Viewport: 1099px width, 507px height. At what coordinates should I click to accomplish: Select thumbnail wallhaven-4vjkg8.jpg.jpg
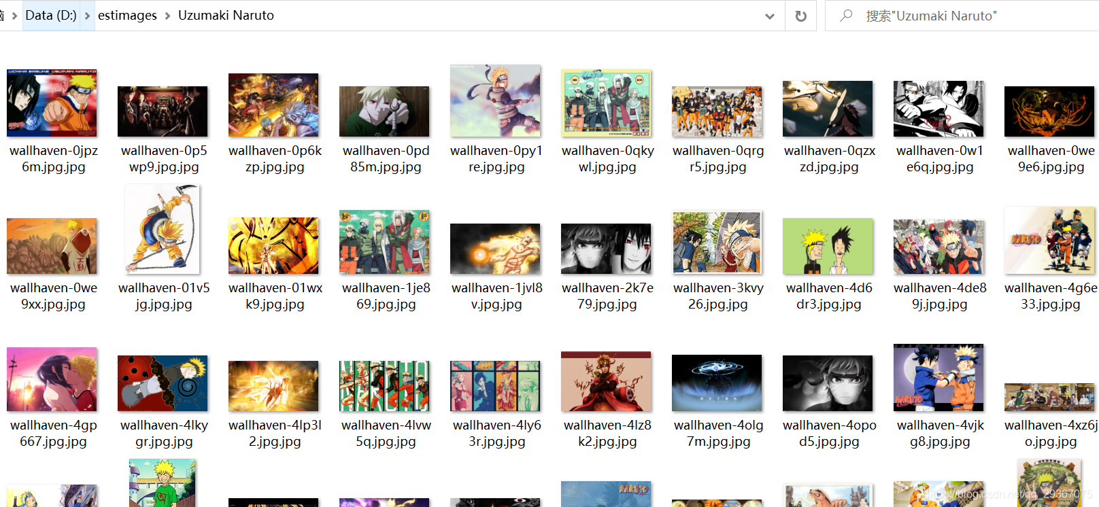[x=939, y=378]
